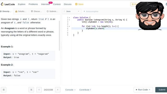Open the Java language dropdown
This screenshot has width=167, height=94.
71,11
